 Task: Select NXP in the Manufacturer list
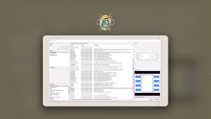coord(51,96)
